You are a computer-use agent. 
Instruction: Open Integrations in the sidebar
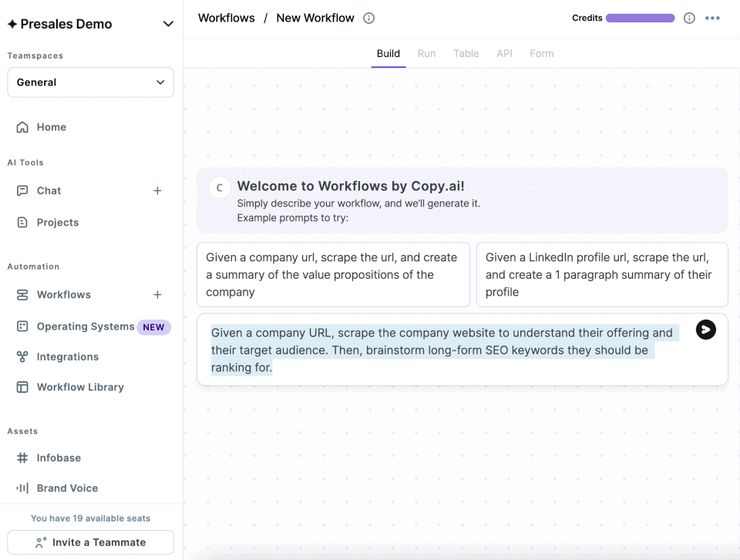pos(68,357)
